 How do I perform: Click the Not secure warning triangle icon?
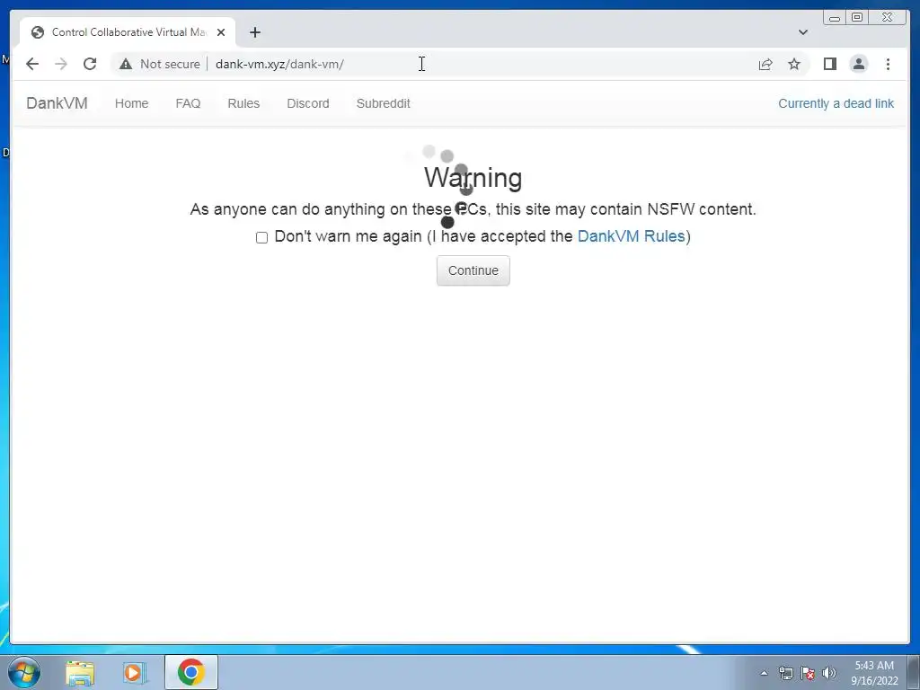126,64
